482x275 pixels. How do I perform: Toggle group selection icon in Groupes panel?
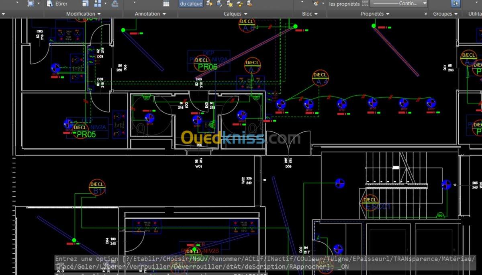[456, 4]
